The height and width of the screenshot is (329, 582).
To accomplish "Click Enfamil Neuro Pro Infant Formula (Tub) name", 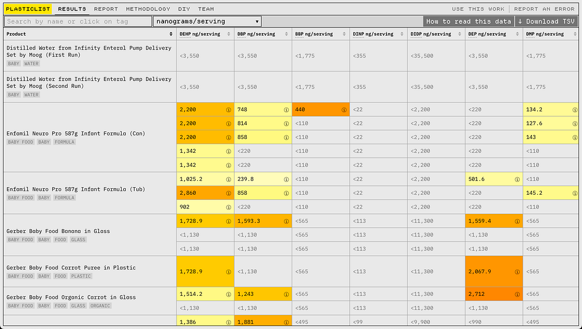I will [x=76, y=189].
